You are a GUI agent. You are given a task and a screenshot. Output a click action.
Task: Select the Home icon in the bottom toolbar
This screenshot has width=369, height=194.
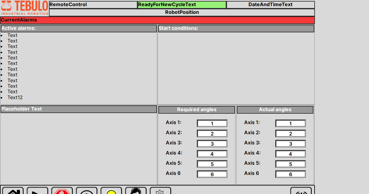pos(12,192)
